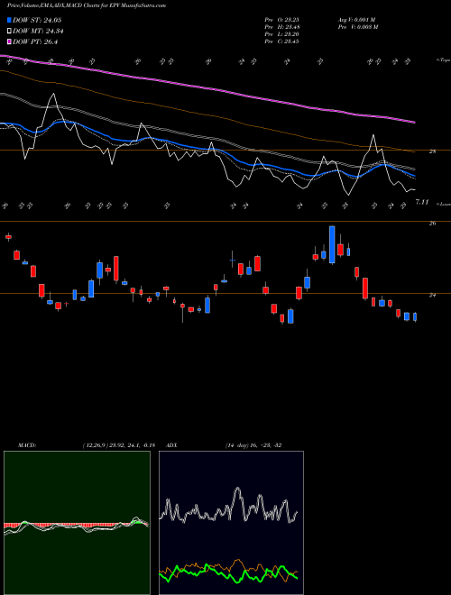Click the '<-Tops' marker label
The image size is (451, 595).
443,60
